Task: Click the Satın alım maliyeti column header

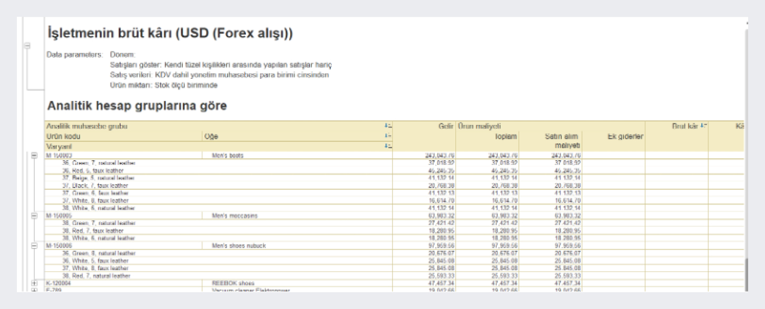Action: [562, 141]
